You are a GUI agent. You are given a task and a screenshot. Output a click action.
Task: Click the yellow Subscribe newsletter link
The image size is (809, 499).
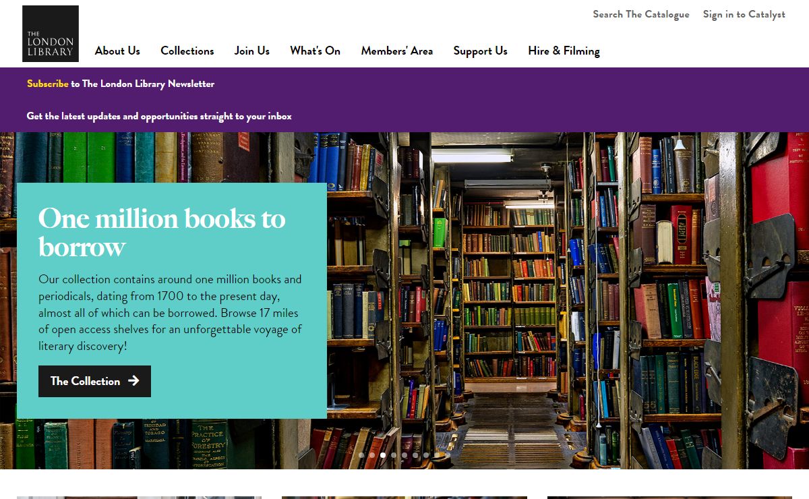(x=48, y=84)
